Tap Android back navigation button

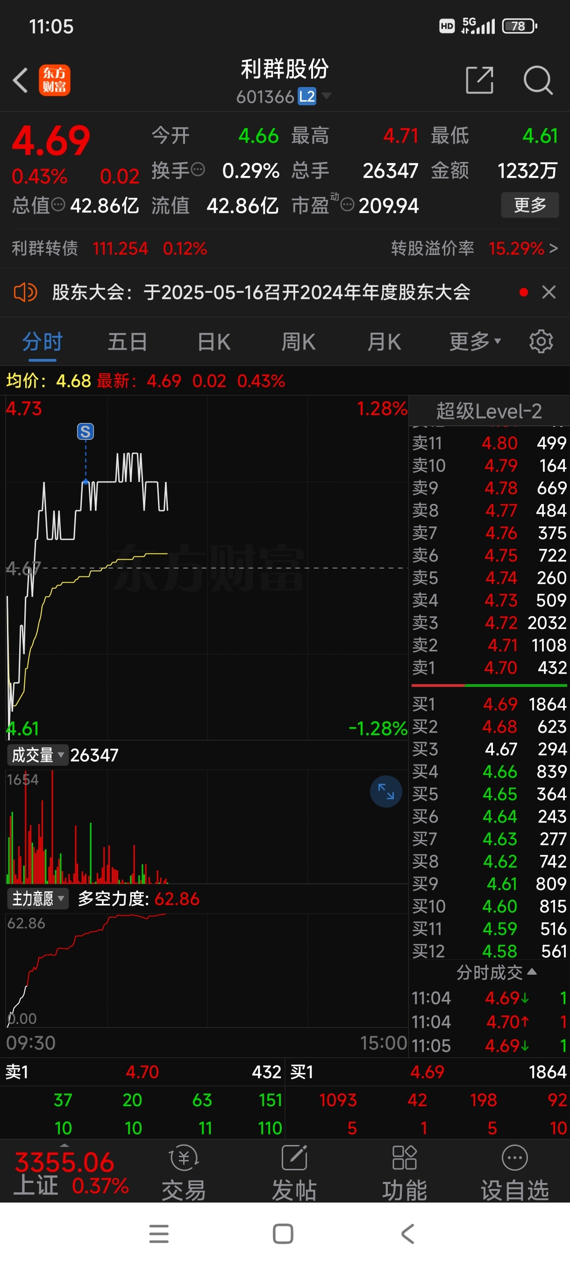point(408,1233)
